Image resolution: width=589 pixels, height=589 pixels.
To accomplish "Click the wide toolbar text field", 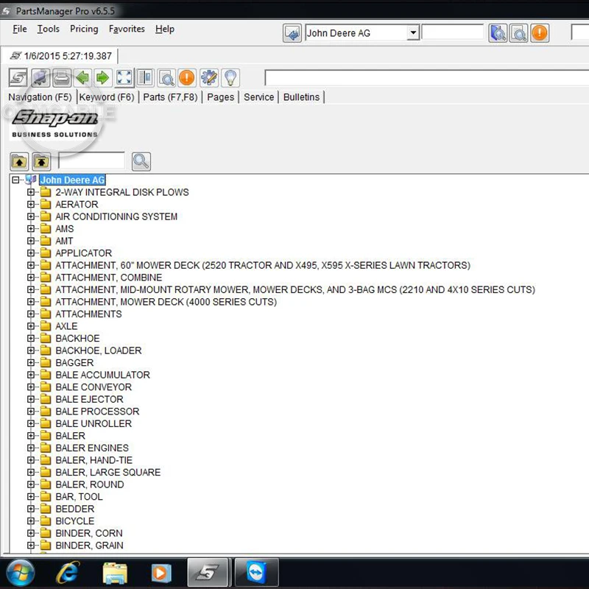I will tap(427, 78).
